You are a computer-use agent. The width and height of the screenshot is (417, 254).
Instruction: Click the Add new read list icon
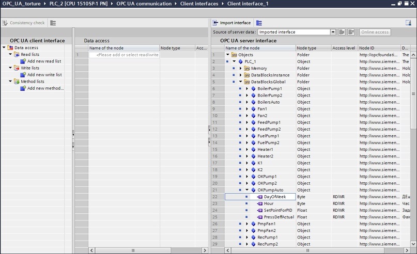click(23, 61)
